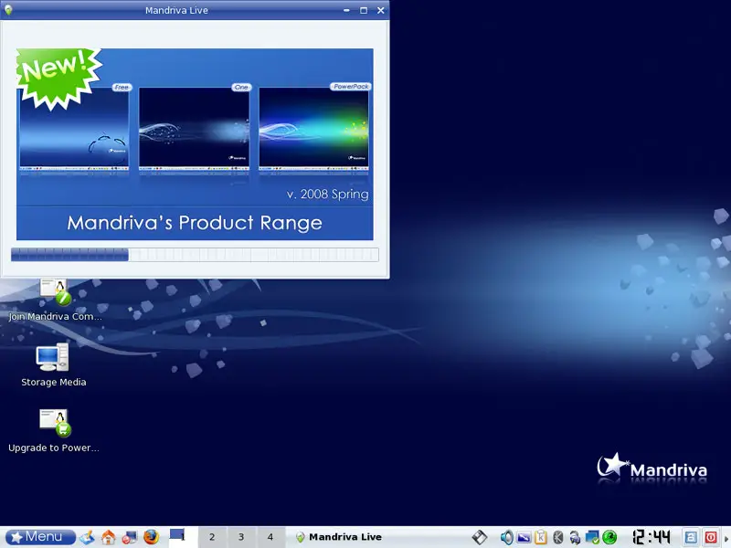Click the red Log Out button

(711, 537)
